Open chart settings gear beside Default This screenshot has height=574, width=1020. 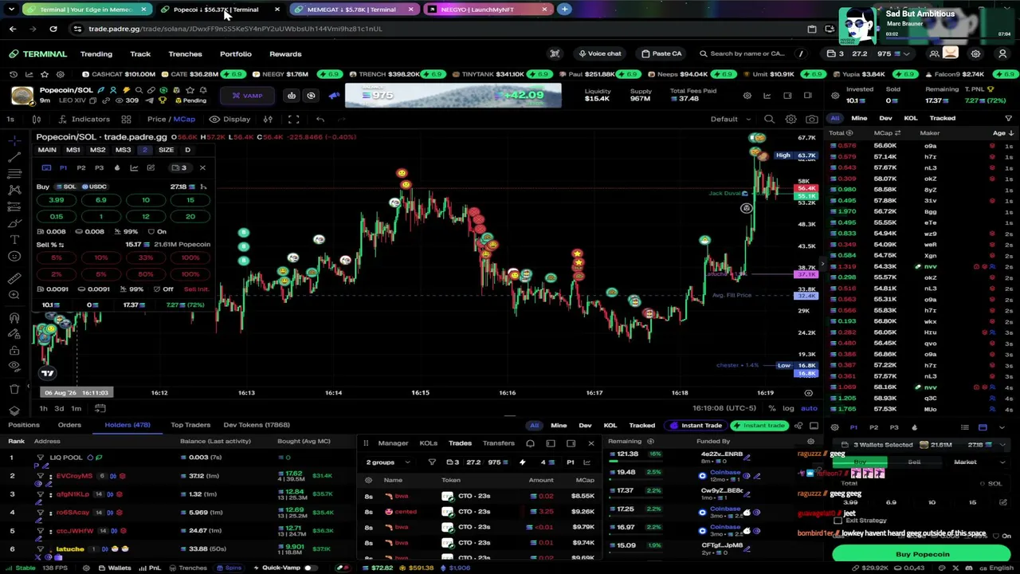(x=790, y=119)
